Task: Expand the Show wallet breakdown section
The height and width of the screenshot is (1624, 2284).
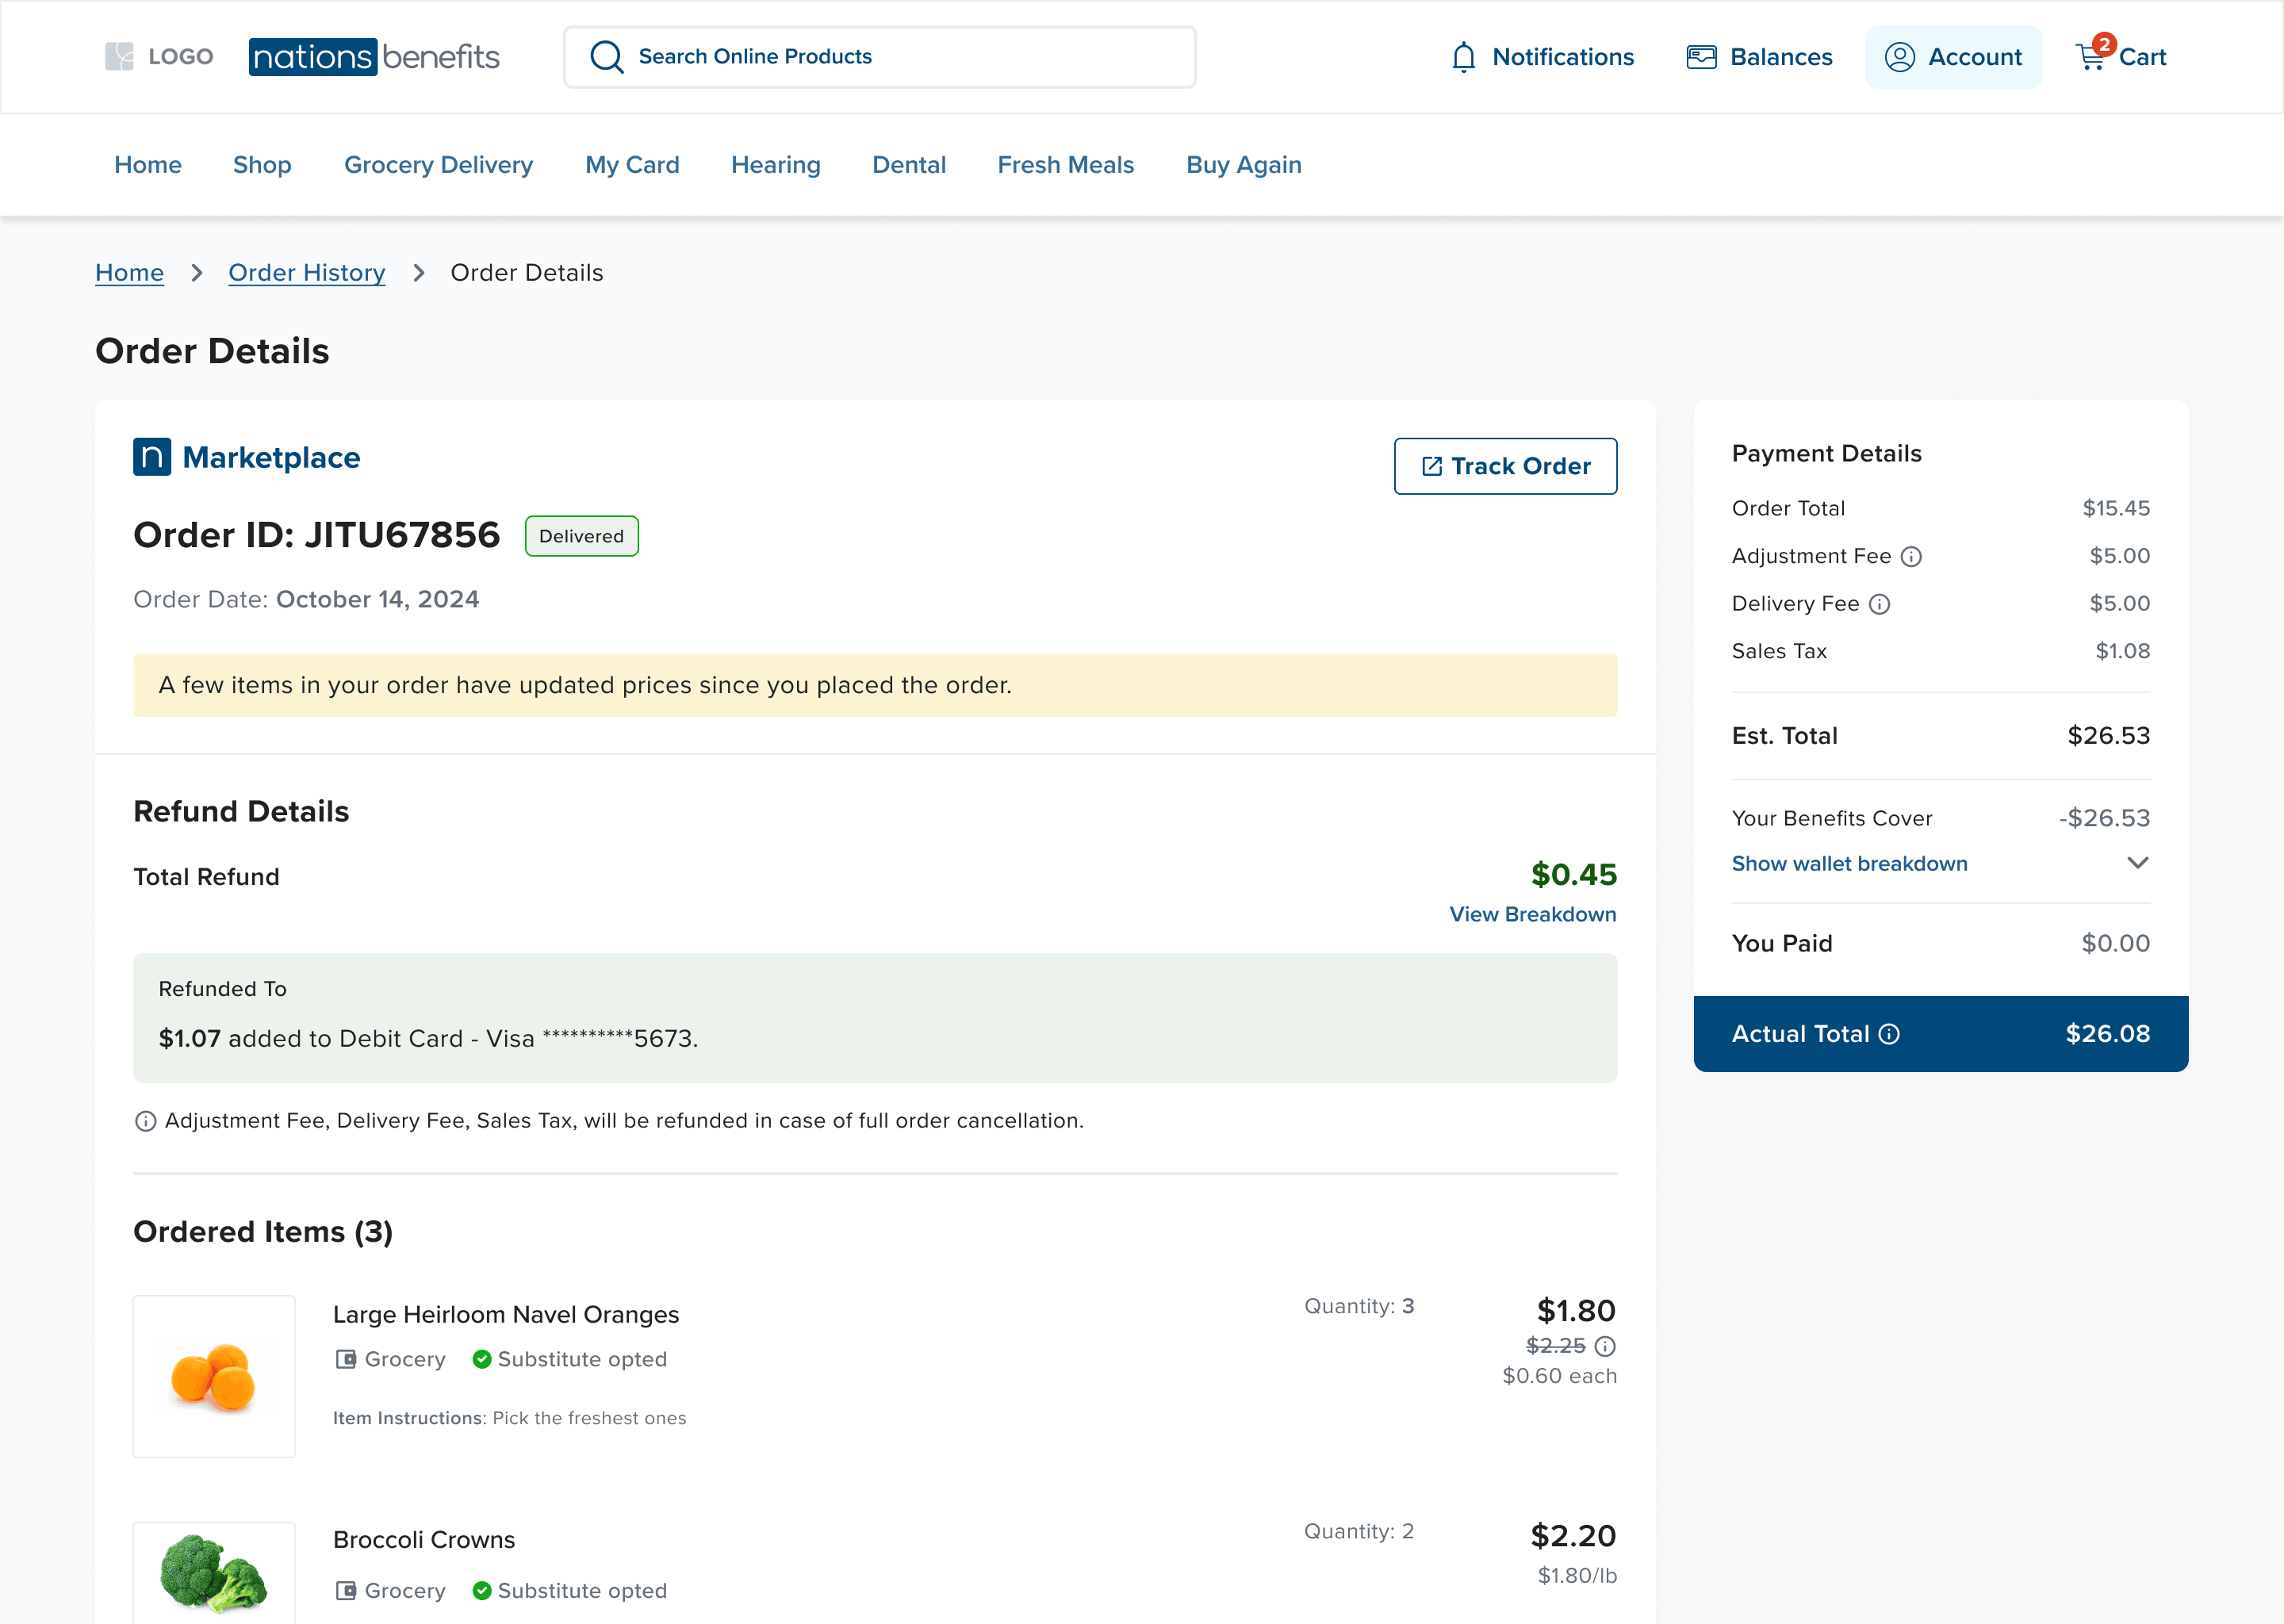Action: [x=1849, y=863]
